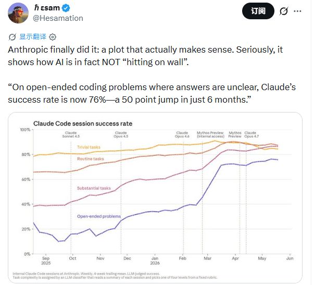Click the display name ℏεsam

pos(47,8)
